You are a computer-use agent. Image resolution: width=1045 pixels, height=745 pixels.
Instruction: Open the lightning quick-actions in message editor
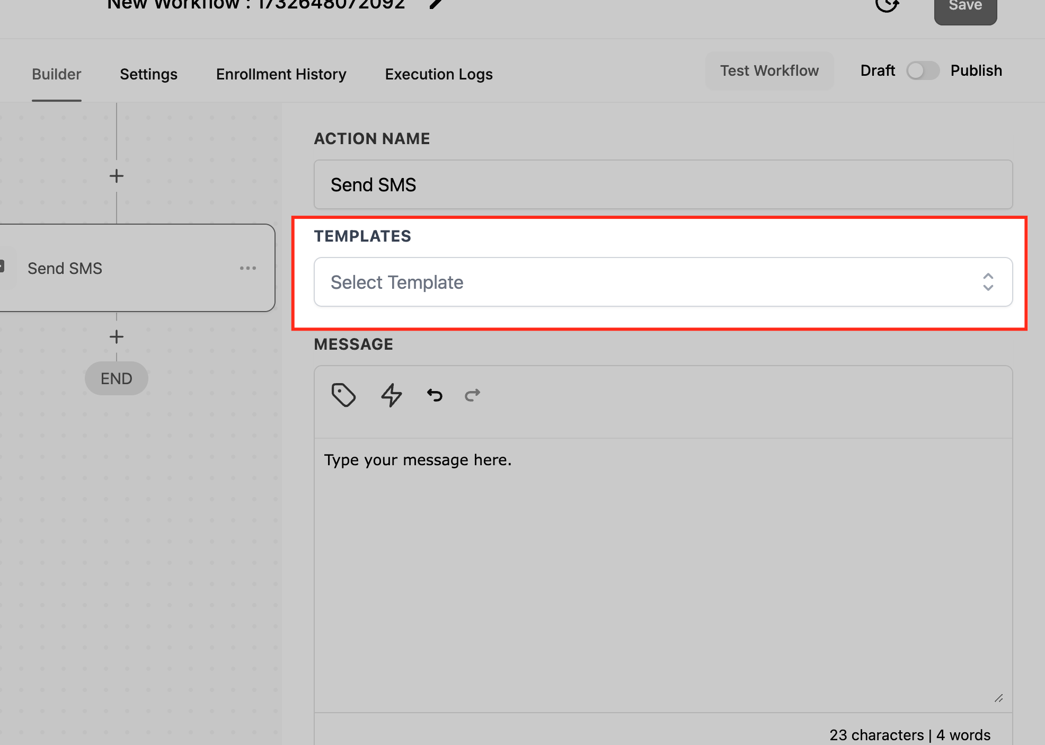pos(391,395)
